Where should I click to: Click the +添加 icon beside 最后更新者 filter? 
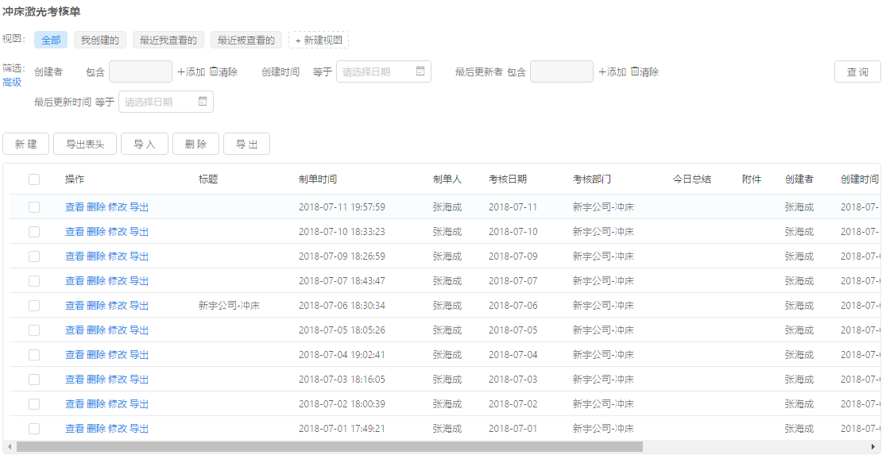pyautogui.click(x=602, y=71)
